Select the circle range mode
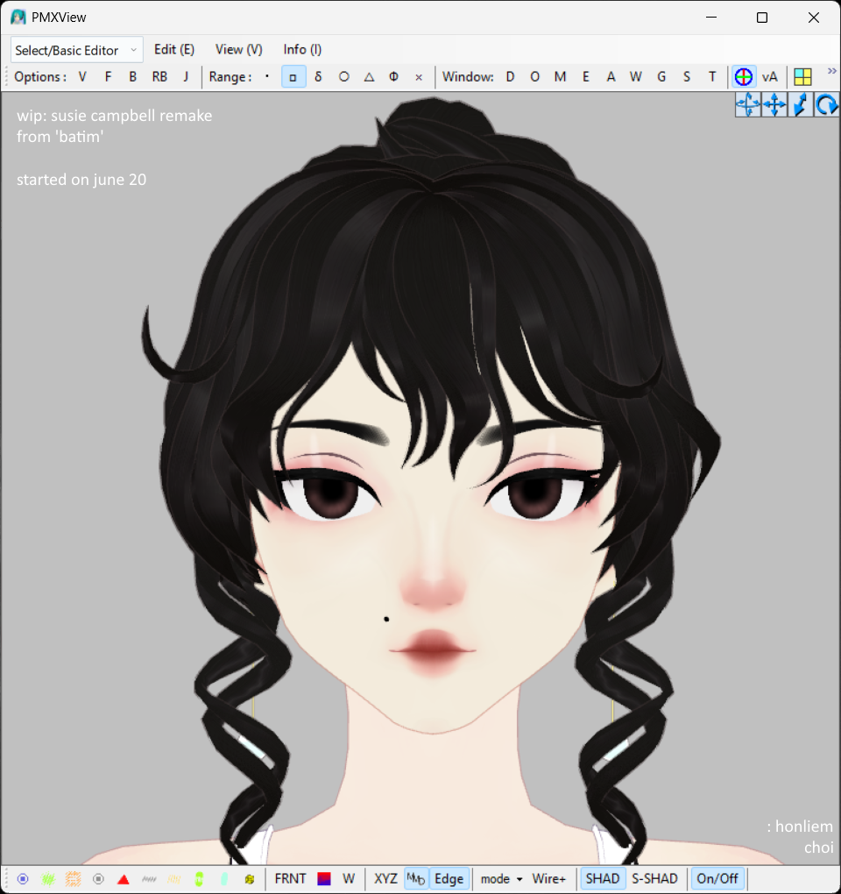The width and height of the screenshot is (841, 894). [343, 77]
